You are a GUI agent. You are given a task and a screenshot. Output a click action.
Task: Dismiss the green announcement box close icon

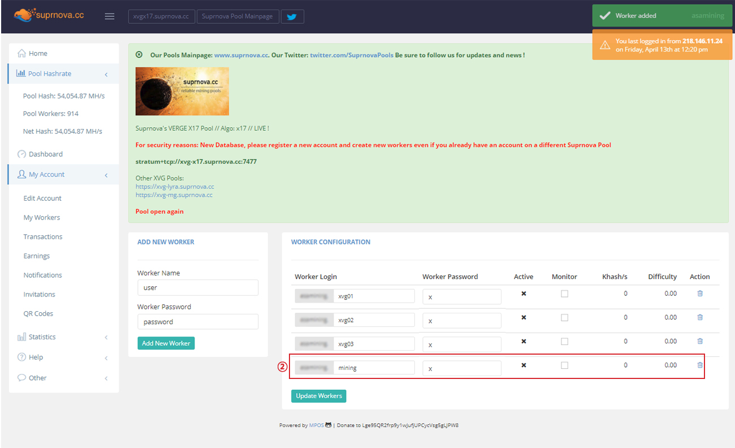point(139,55)
